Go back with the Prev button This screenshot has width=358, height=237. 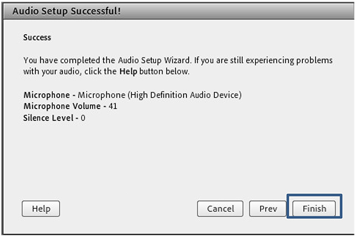268,209
